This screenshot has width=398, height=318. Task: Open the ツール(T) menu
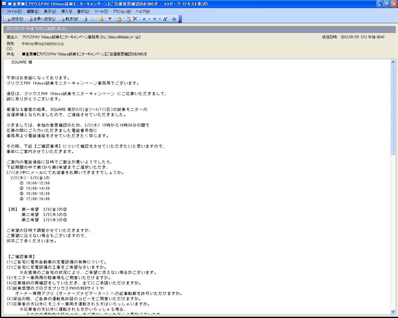(101, 11)
